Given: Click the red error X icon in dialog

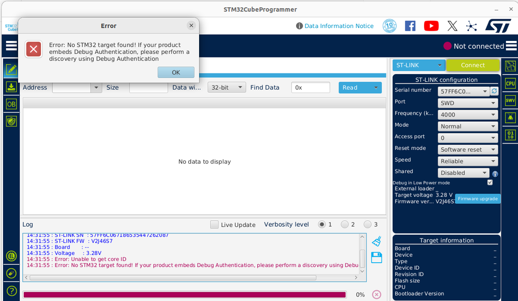Looking at the screenshot, I should point(34,49).
